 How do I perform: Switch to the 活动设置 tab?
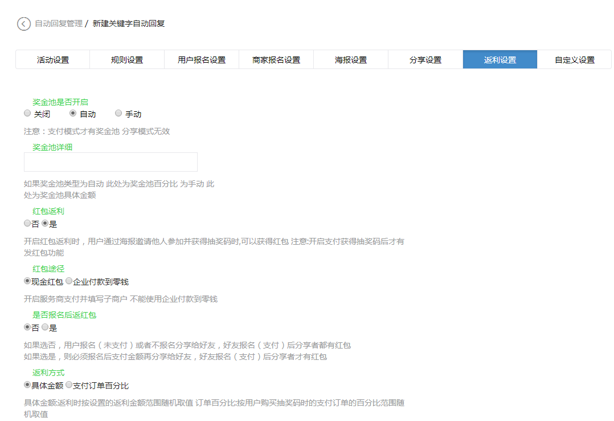tap(52, 59)
